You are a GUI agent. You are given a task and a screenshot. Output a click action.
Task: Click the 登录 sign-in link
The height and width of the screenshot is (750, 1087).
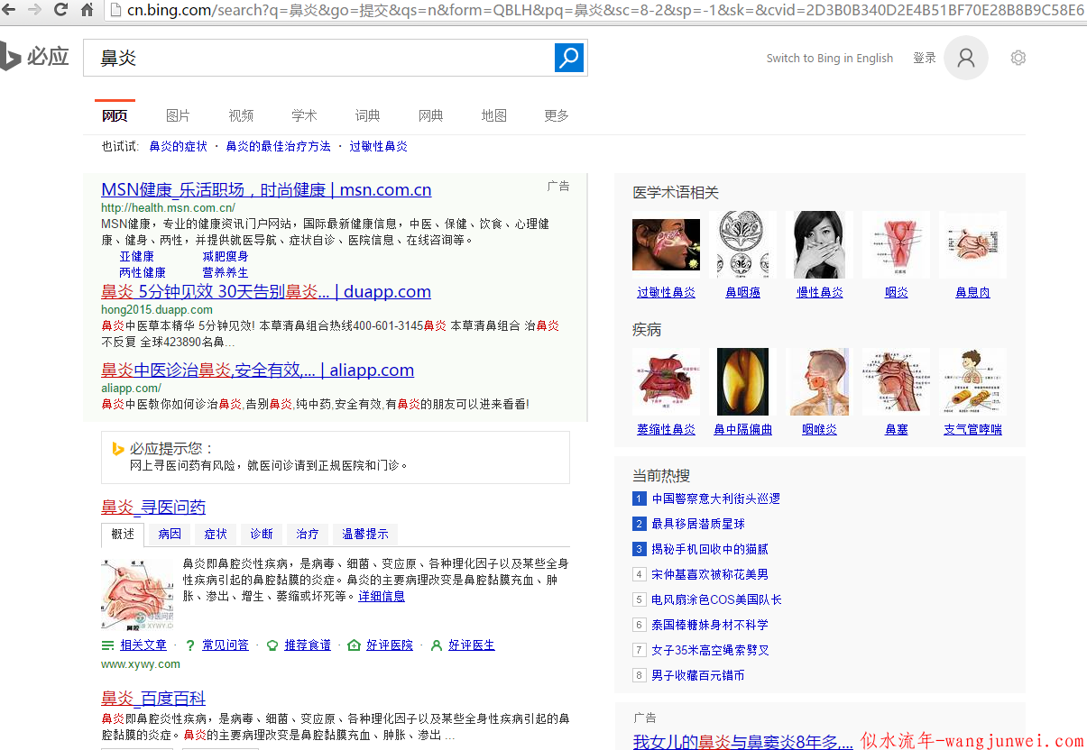pyautogui.click(x=925, y=58)
